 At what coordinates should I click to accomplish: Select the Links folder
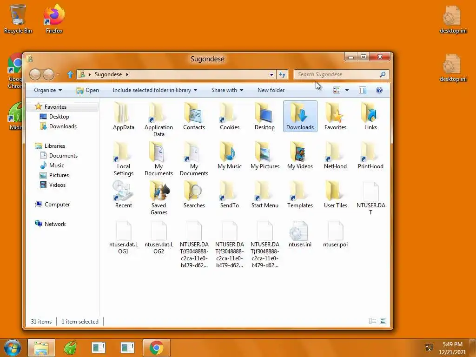[370, 117]
